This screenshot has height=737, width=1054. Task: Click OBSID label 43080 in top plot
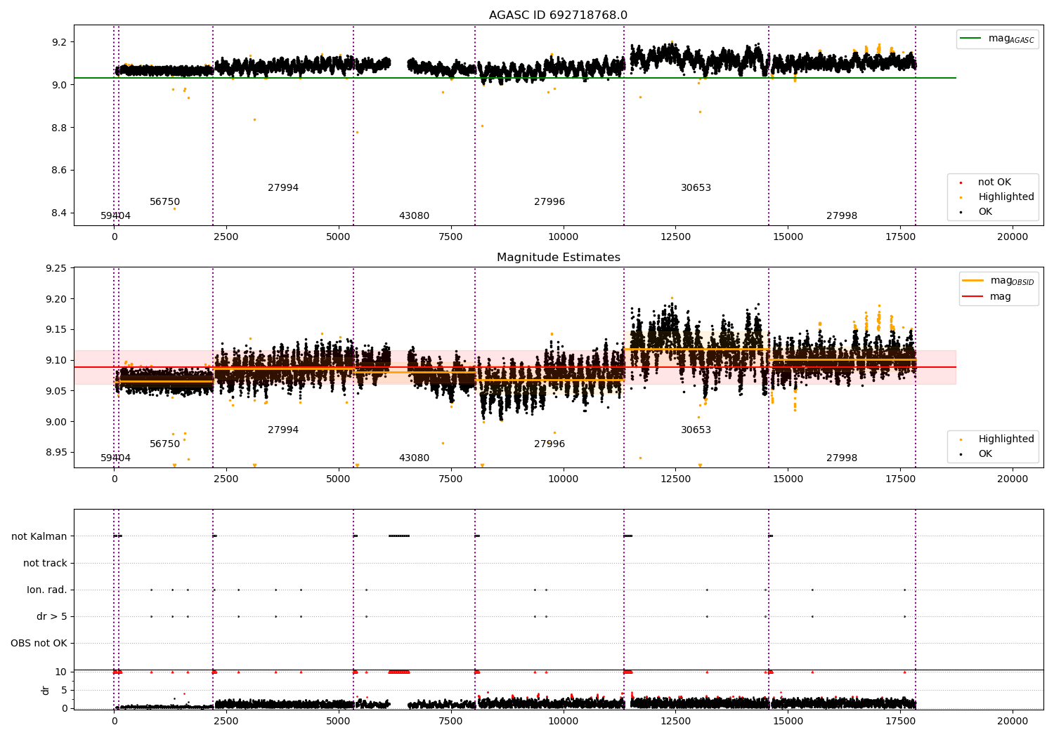[414, 216]
